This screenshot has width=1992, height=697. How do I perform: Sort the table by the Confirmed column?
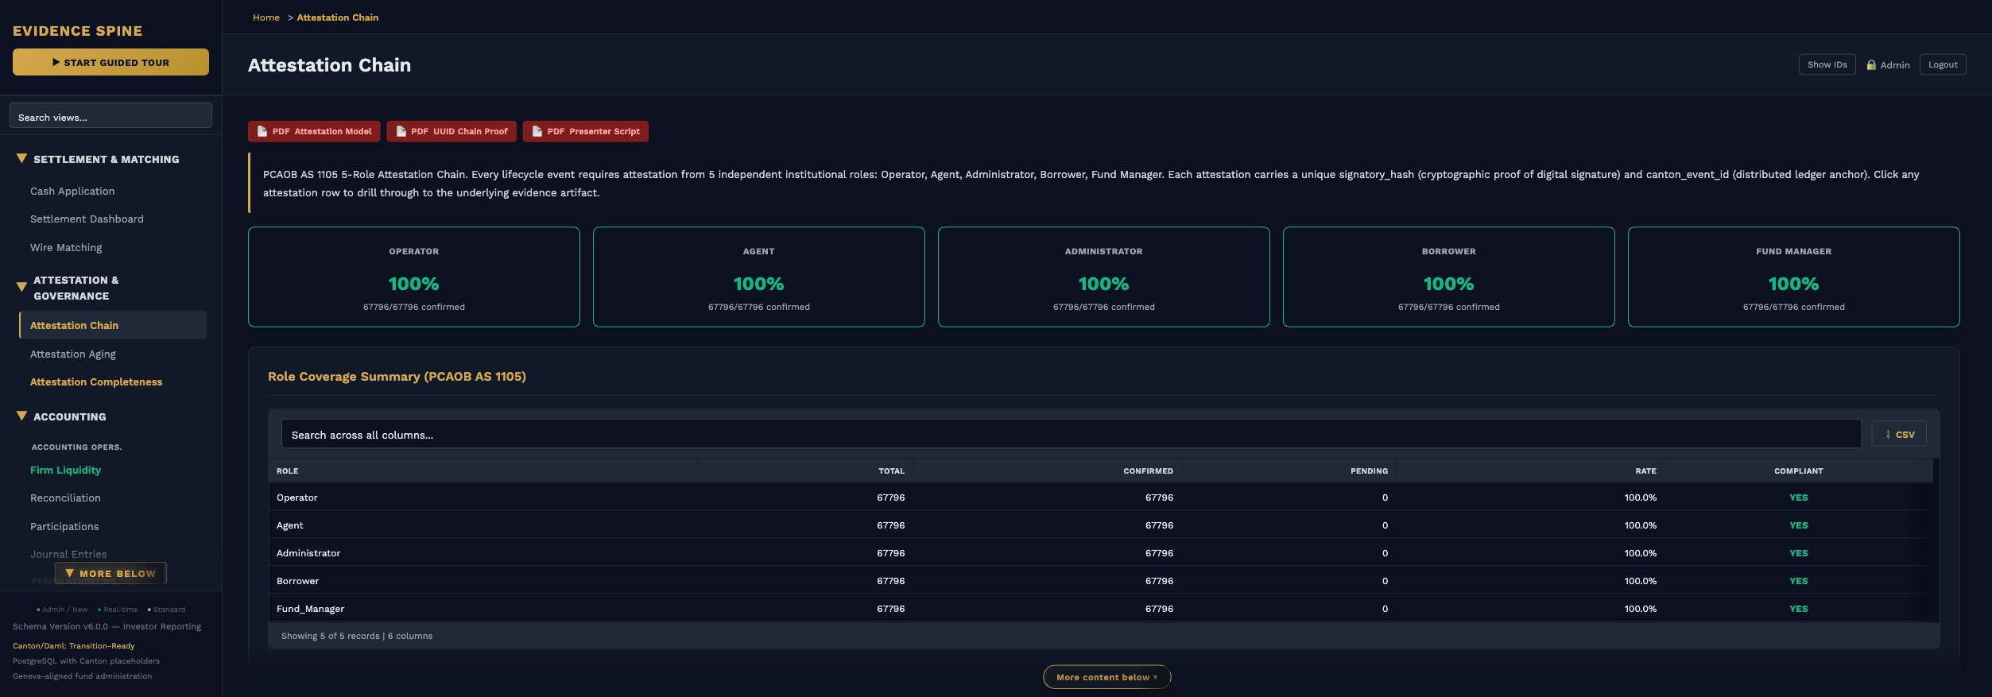tap(1147, 470)
